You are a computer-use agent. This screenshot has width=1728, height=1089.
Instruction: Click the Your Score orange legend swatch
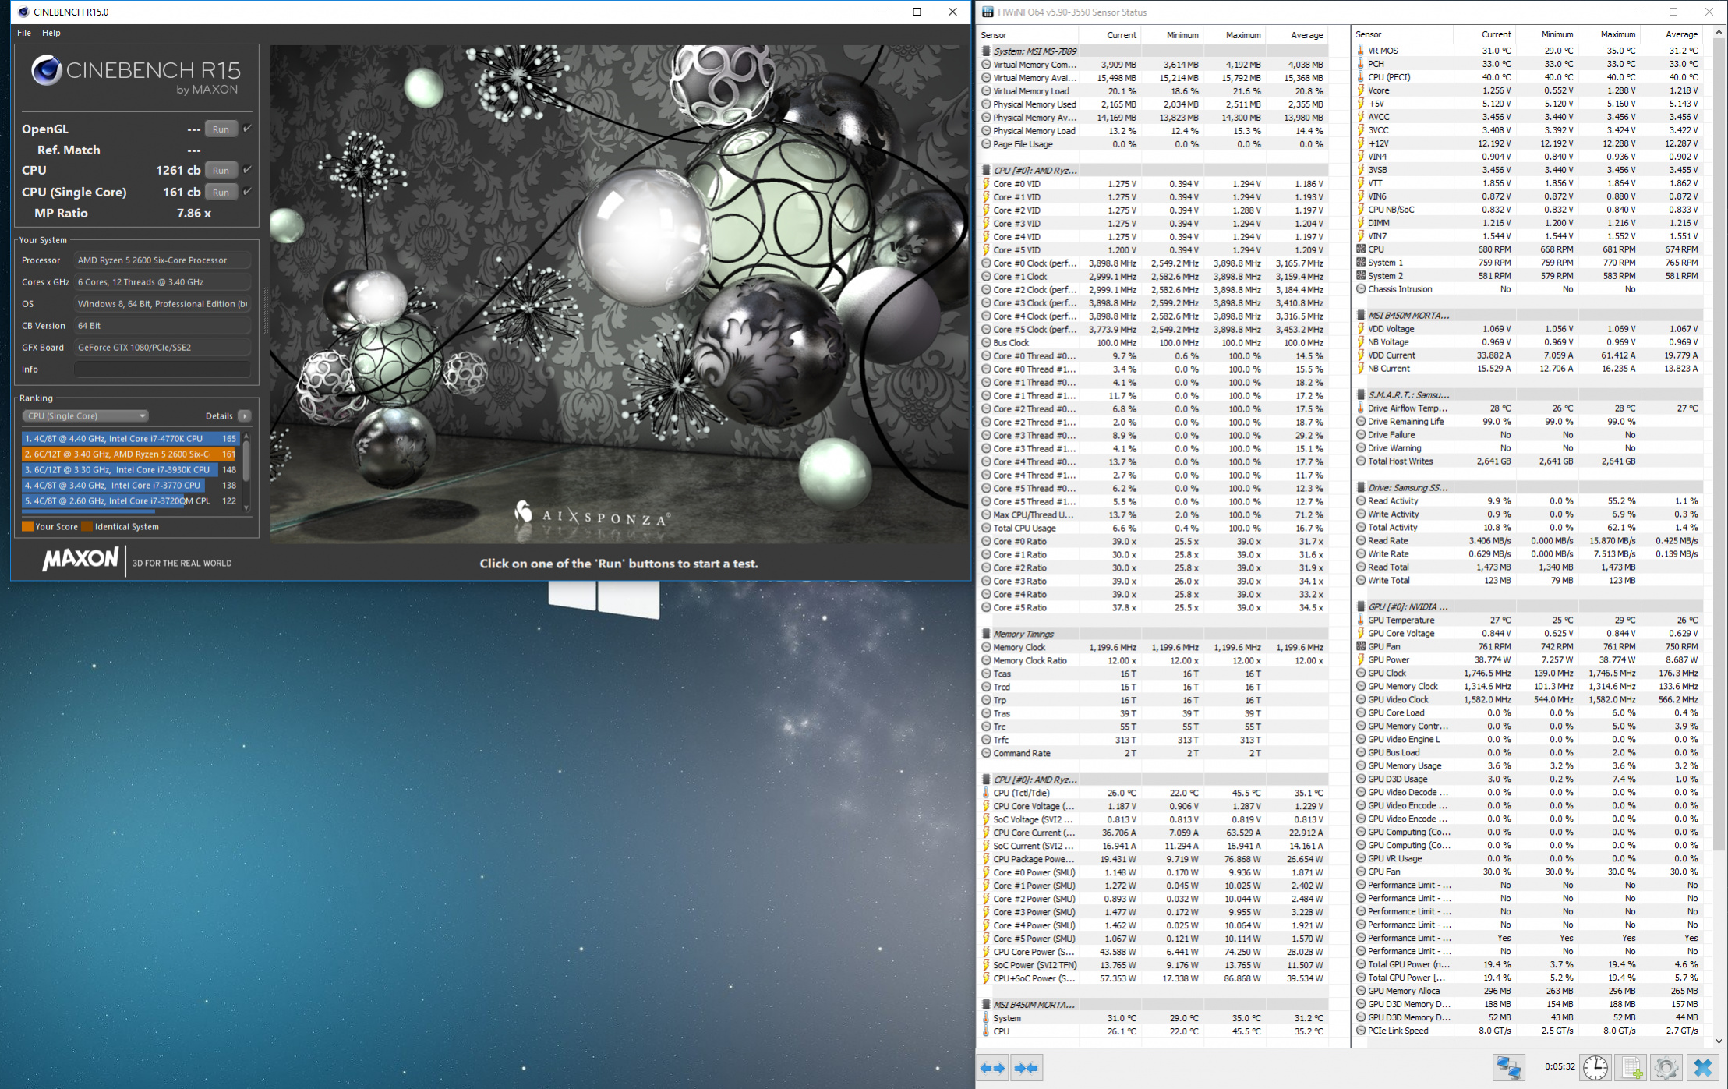(x=27, y=526)
